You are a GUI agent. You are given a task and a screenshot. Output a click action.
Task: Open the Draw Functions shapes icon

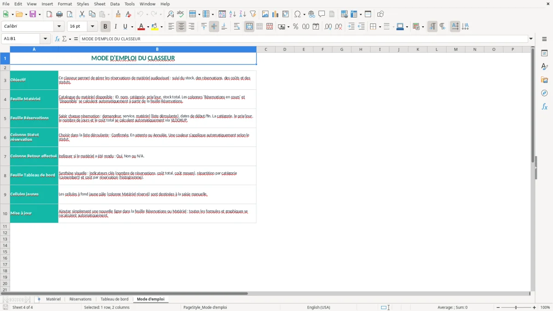381,14
